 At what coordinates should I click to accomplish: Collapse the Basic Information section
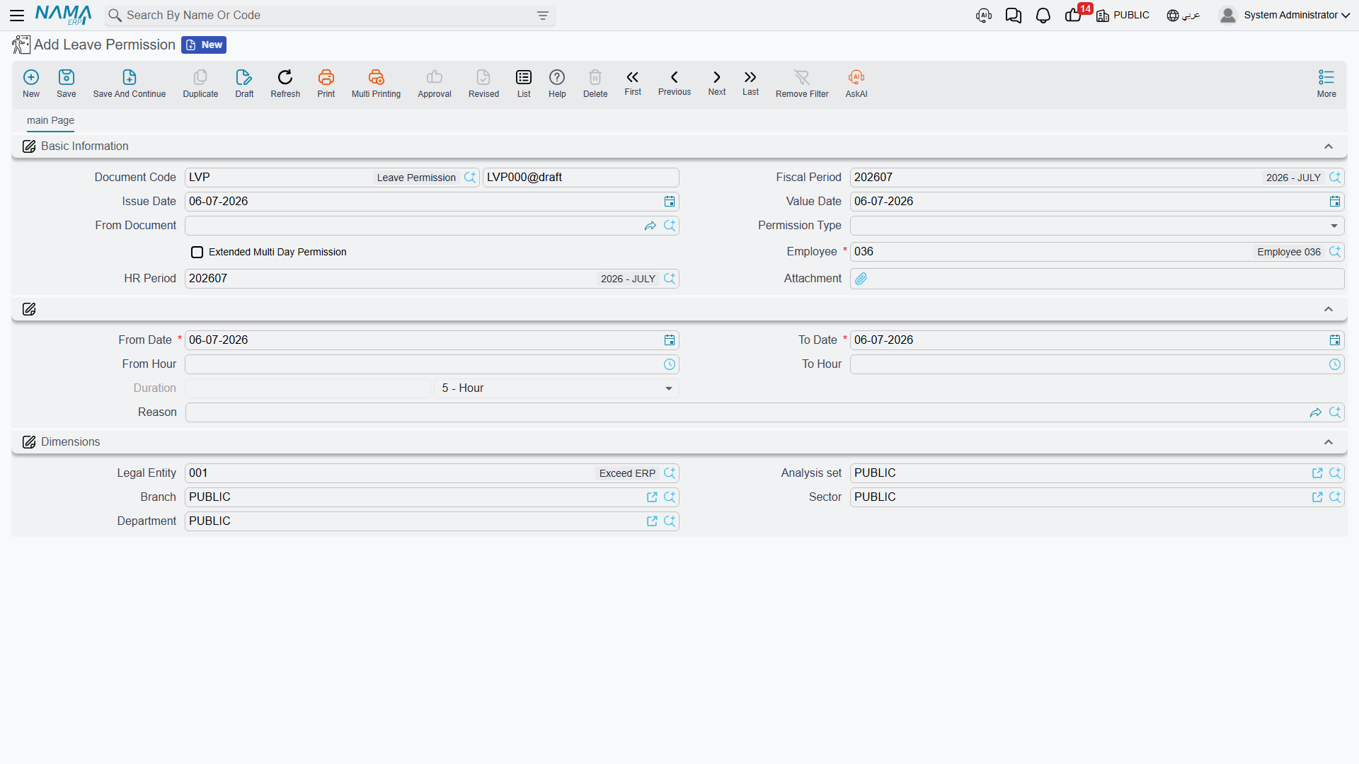pyautogui.click(x=1328, y=146)
